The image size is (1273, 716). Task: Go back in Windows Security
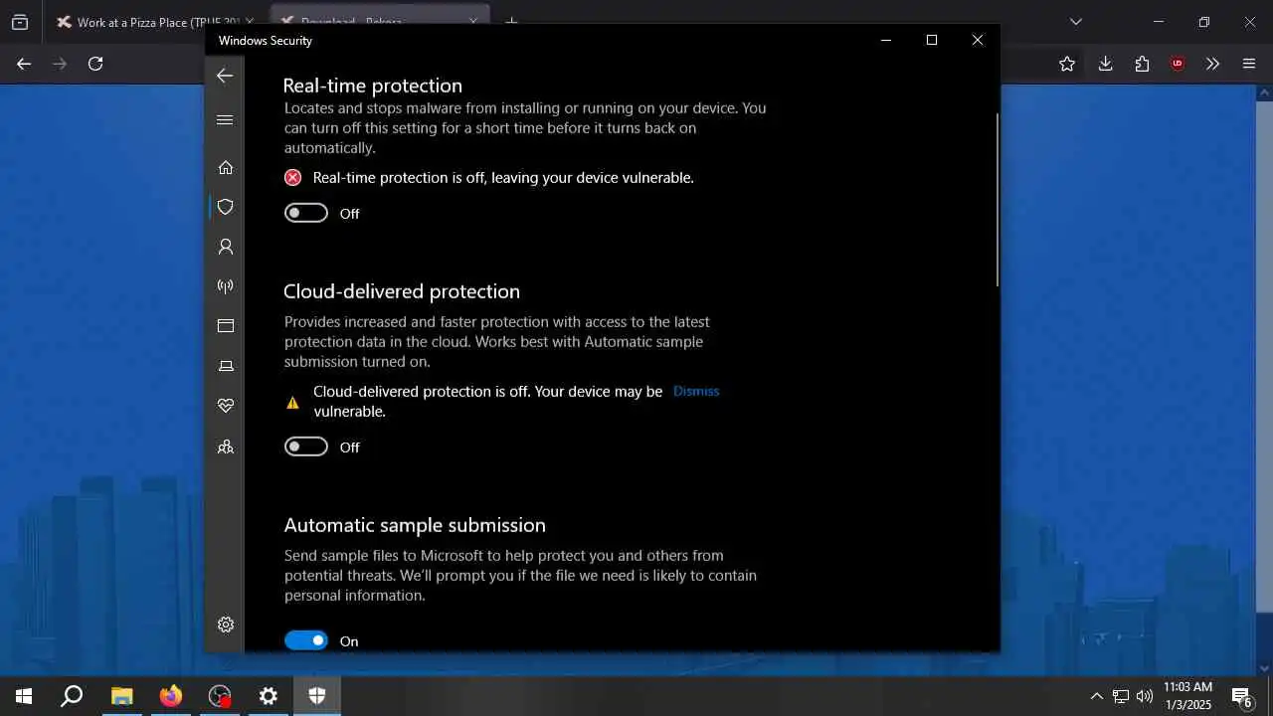coord(225,76)
